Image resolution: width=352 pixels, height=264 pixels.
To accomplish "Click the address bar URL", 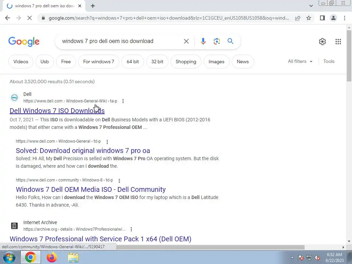I will coord(168,18).
